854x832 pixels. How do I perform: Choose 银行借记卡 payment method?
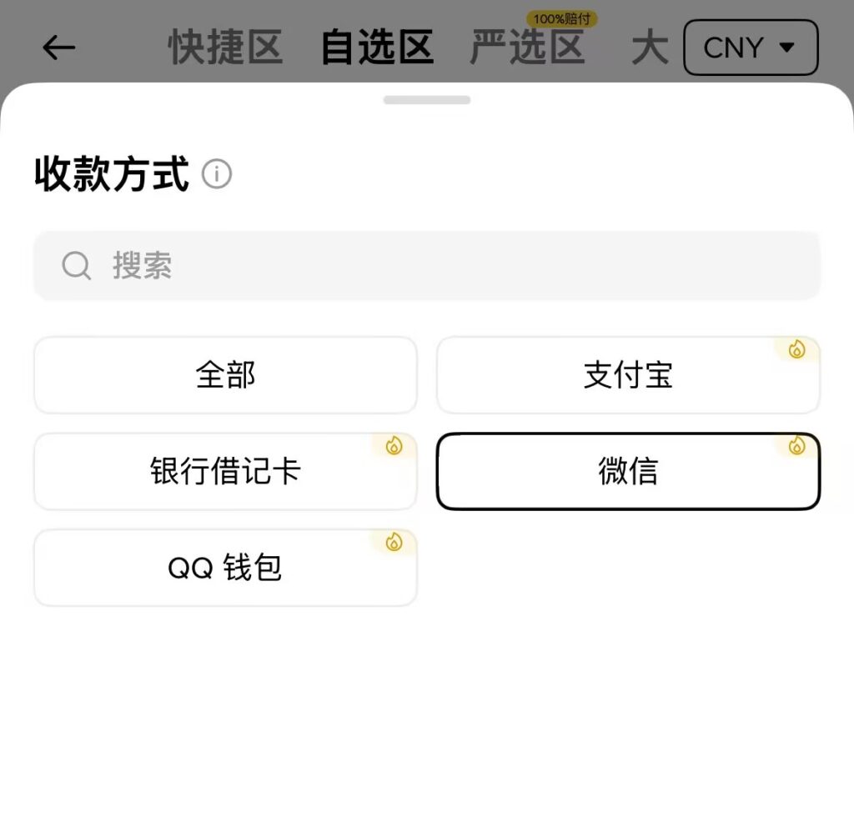click(x=225, y=472)
